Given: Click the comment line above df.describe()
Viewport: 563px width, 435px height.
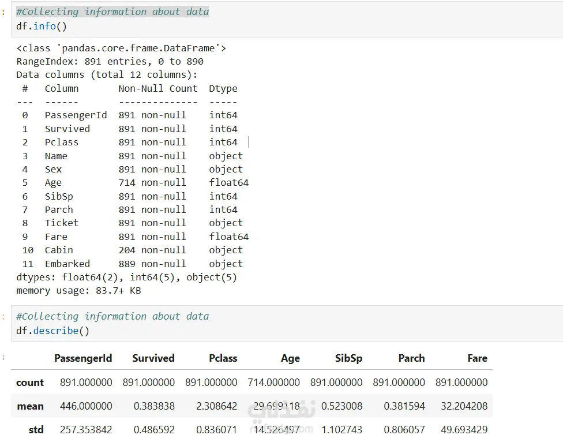Looking at the screenshot, I should click(x=112, y=317).
